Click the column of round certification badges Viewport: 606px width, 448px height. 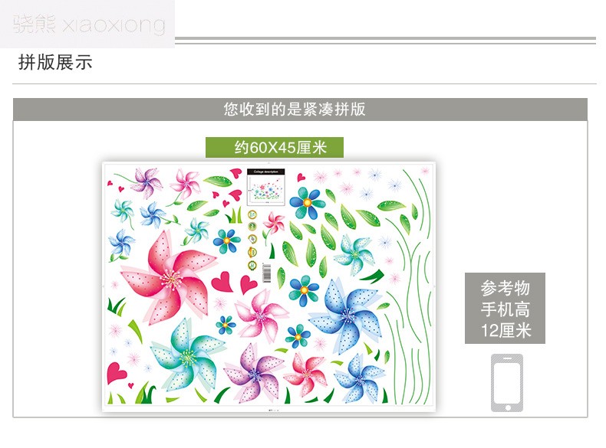(252, 240)
